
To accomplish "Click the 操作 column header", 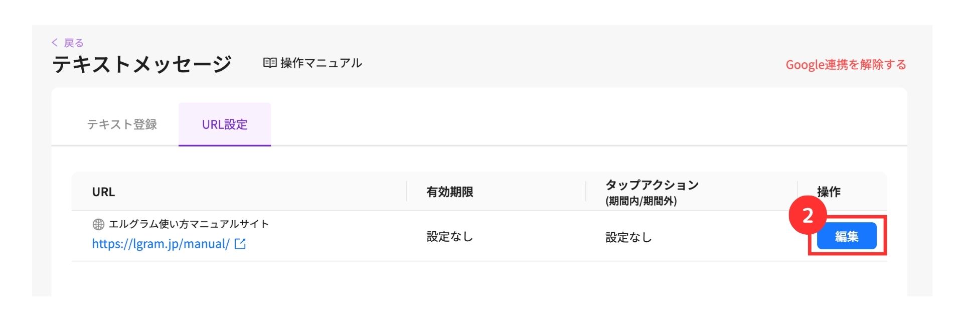I will [829, 192].
